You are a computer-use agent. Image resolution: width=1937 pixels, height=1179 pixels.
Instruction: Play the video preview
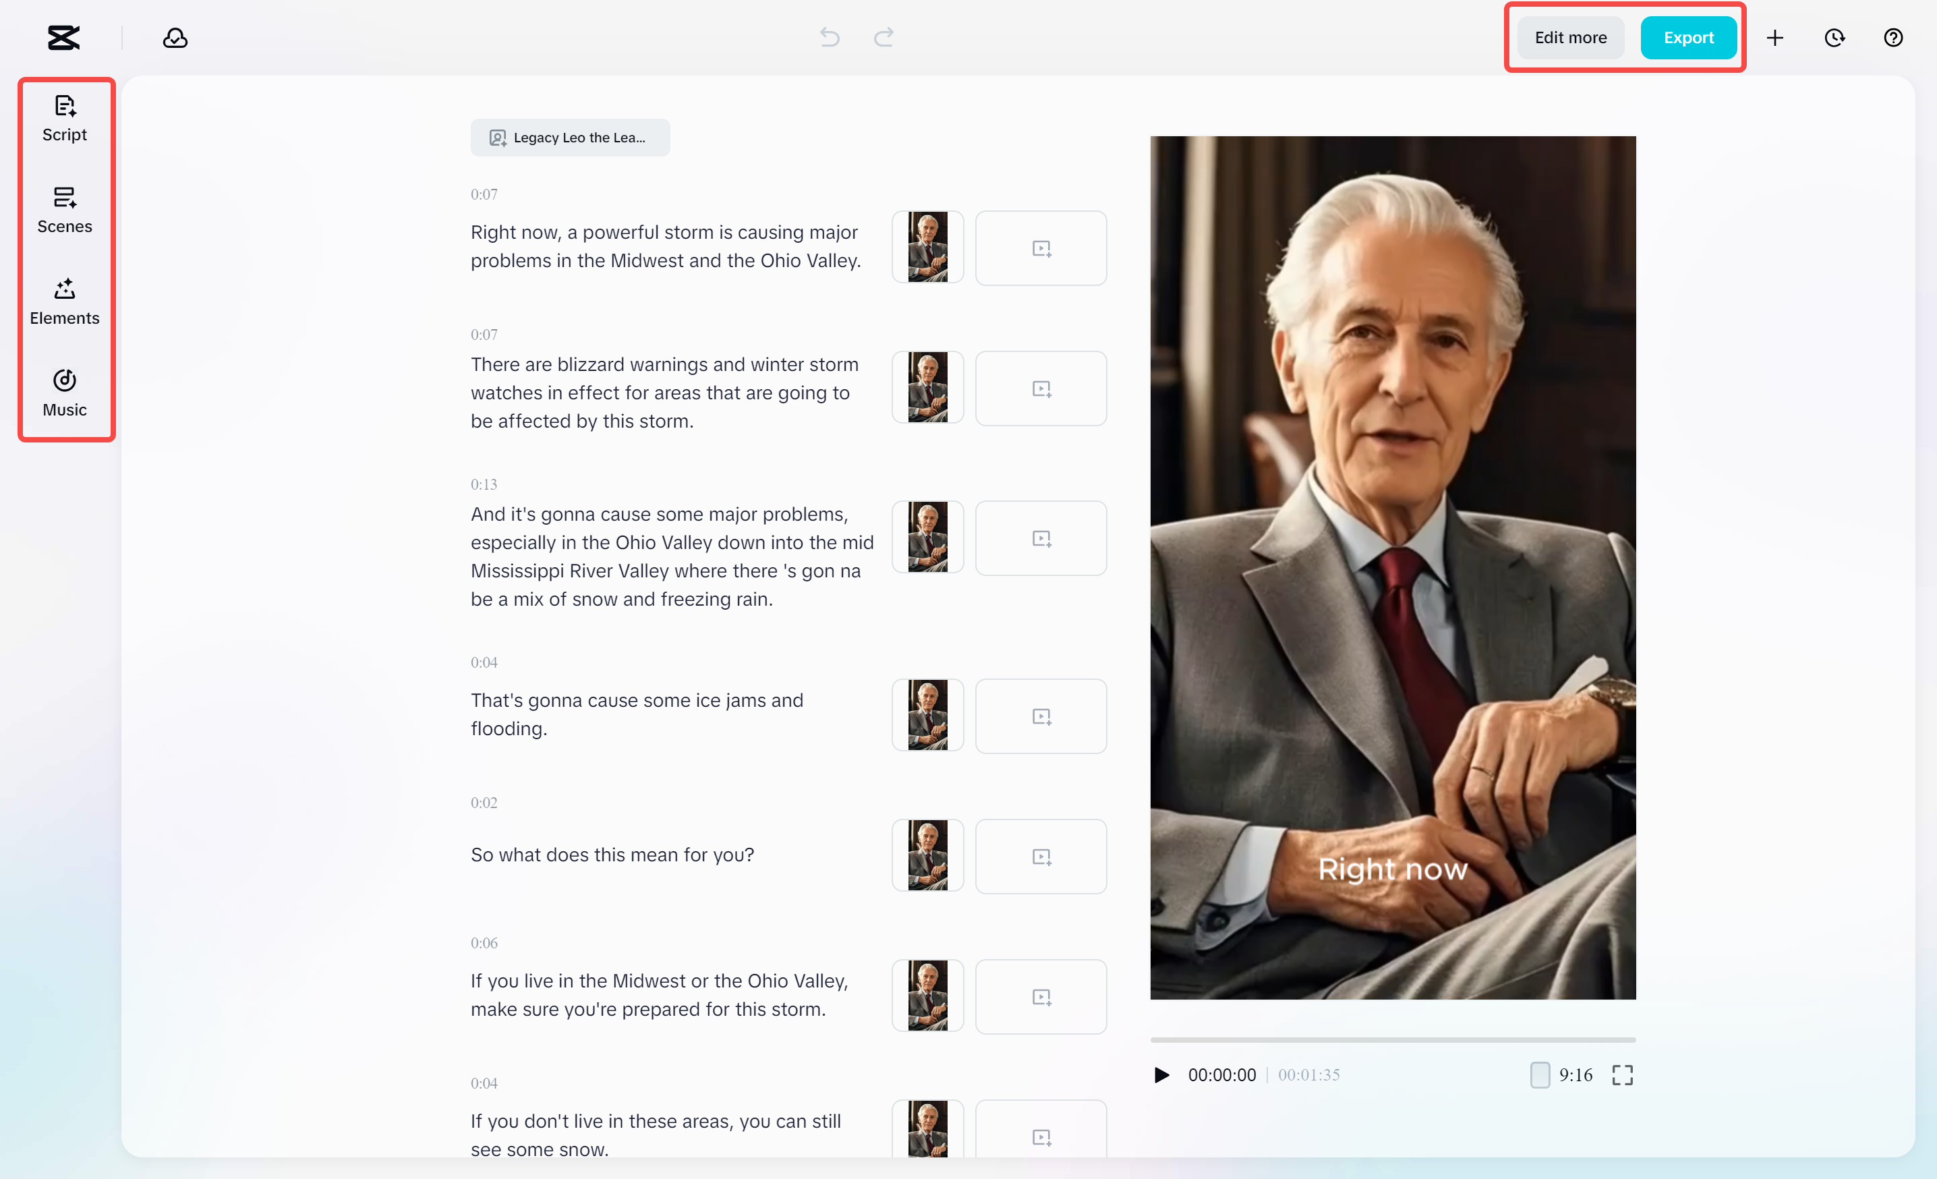[x=1161, y=1074]
